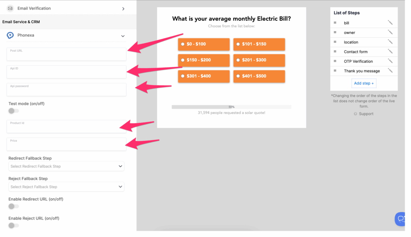
Task: Toggle the Test mode switch
Action: (x=13, y=111)
